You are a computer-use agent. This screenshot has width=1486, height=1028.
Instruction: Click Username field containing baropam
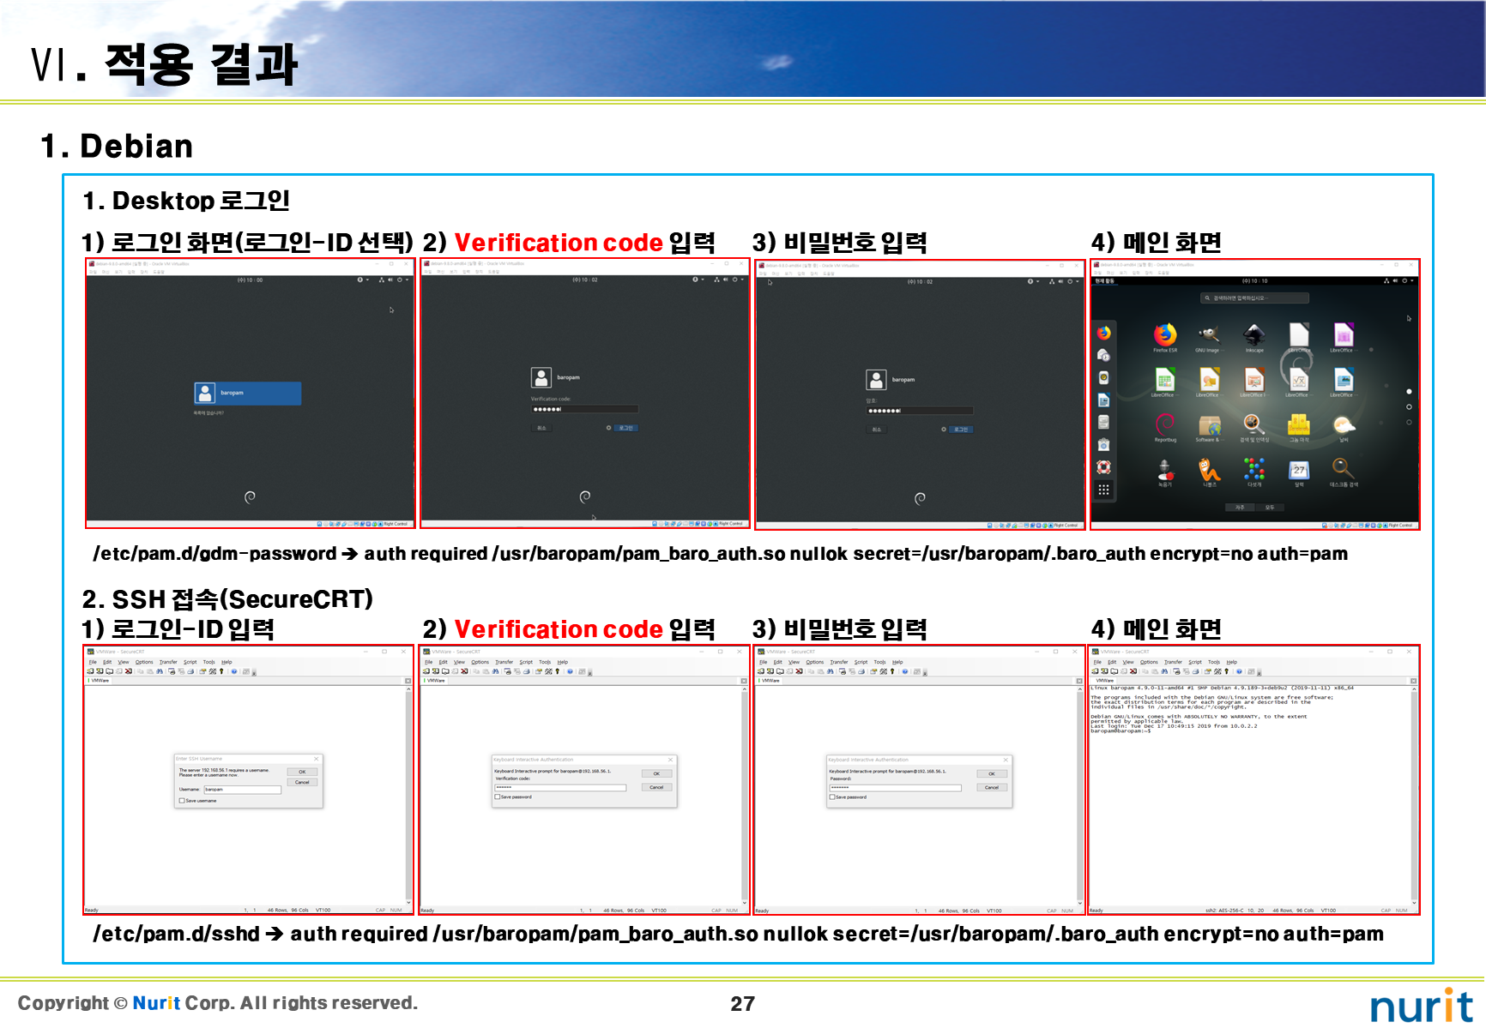[x=242, y=790]
